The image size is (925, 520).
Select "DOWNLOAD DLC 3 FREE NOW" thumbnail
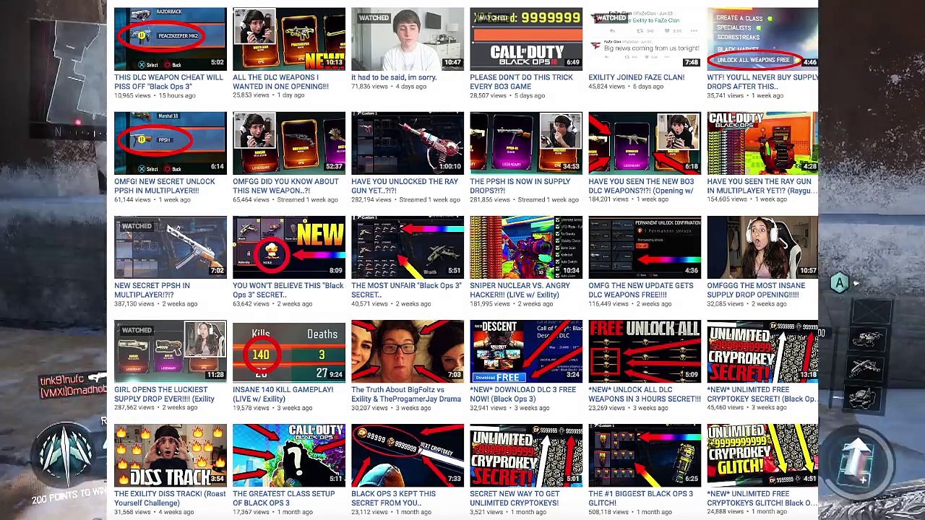point(526,351)
